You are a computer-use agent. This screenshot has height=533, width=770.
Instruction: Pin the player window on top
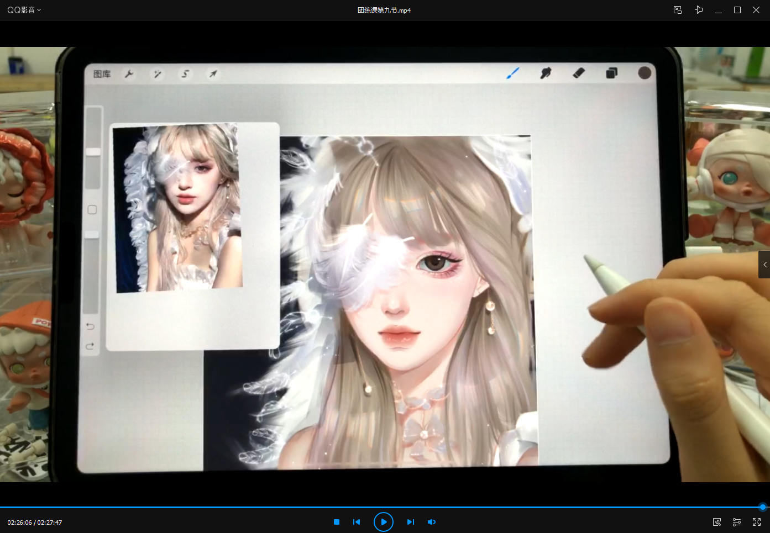pos(699,10)
